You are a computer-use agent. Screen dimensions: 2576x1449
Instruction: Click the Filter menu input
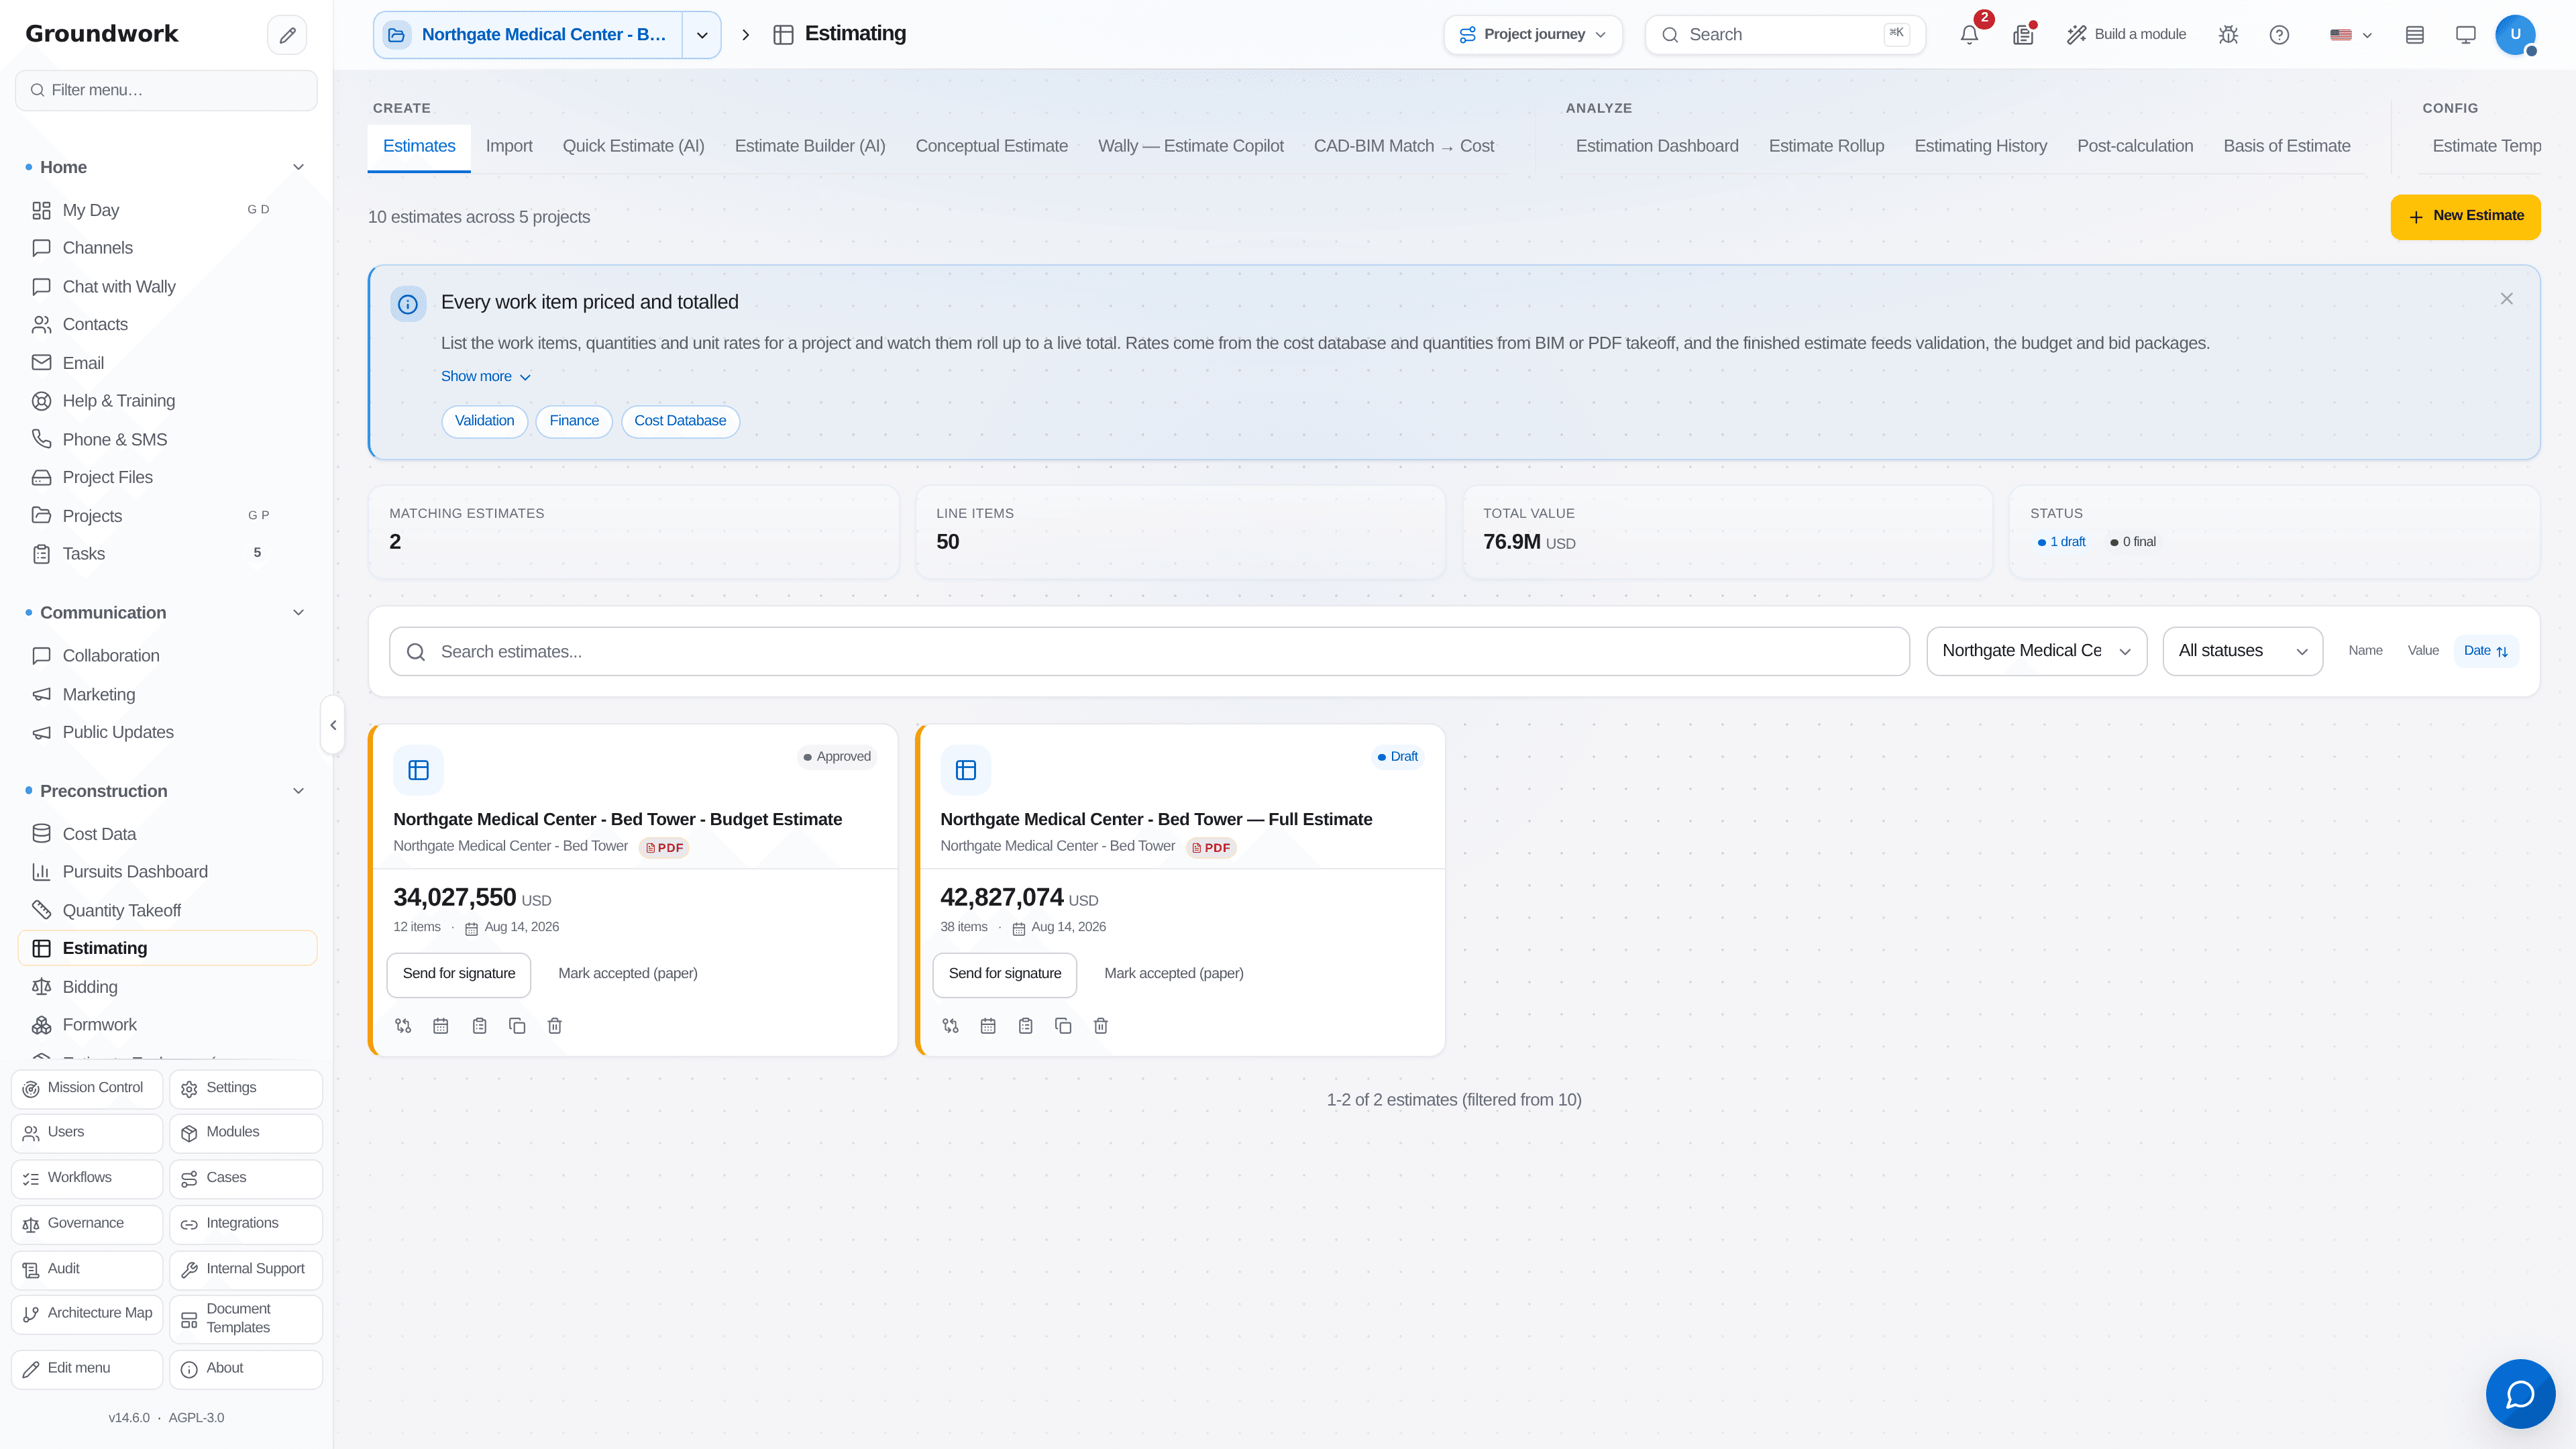pyautogui.click(x=166, y=90)
